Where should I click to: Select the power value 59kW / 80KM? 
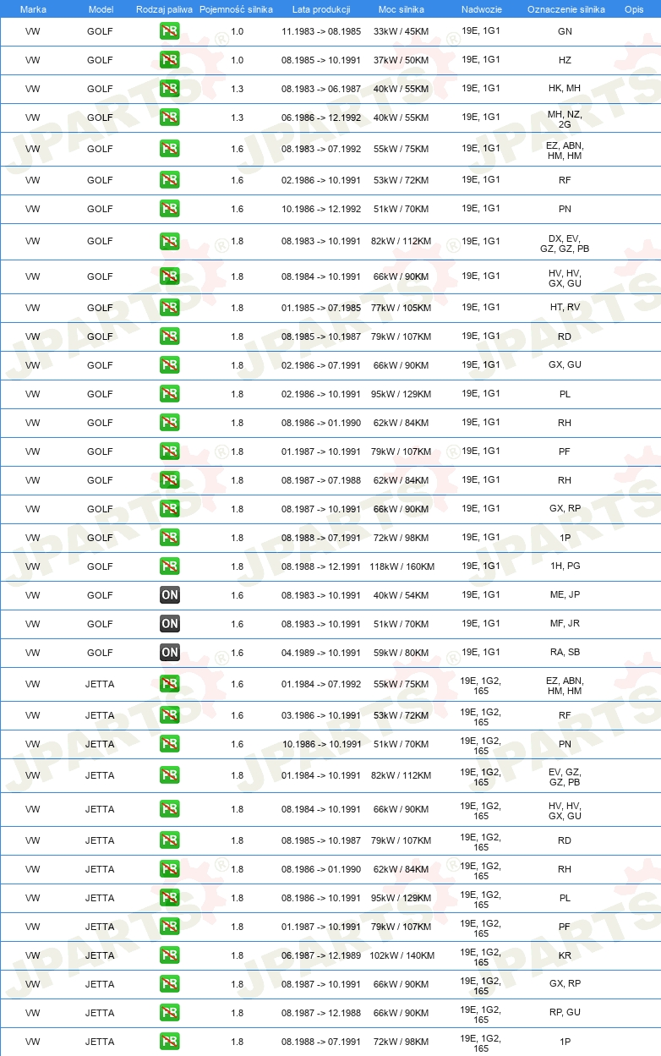click(x=402, y=653)
